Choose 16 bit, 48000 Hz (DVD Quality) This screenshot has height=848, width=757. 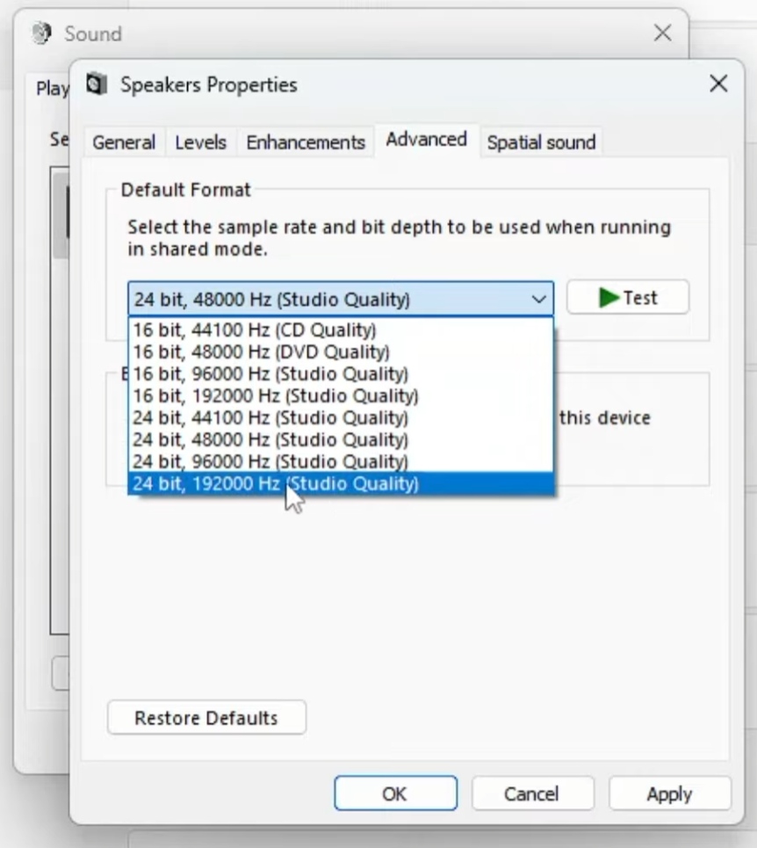[x=261, y=352]
